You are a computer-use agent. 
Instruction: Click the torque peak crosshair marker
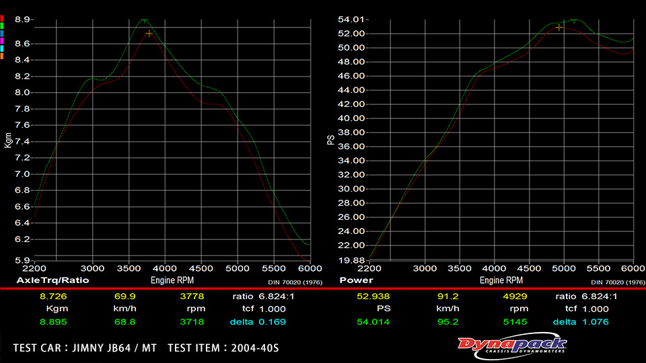[149, 33]
